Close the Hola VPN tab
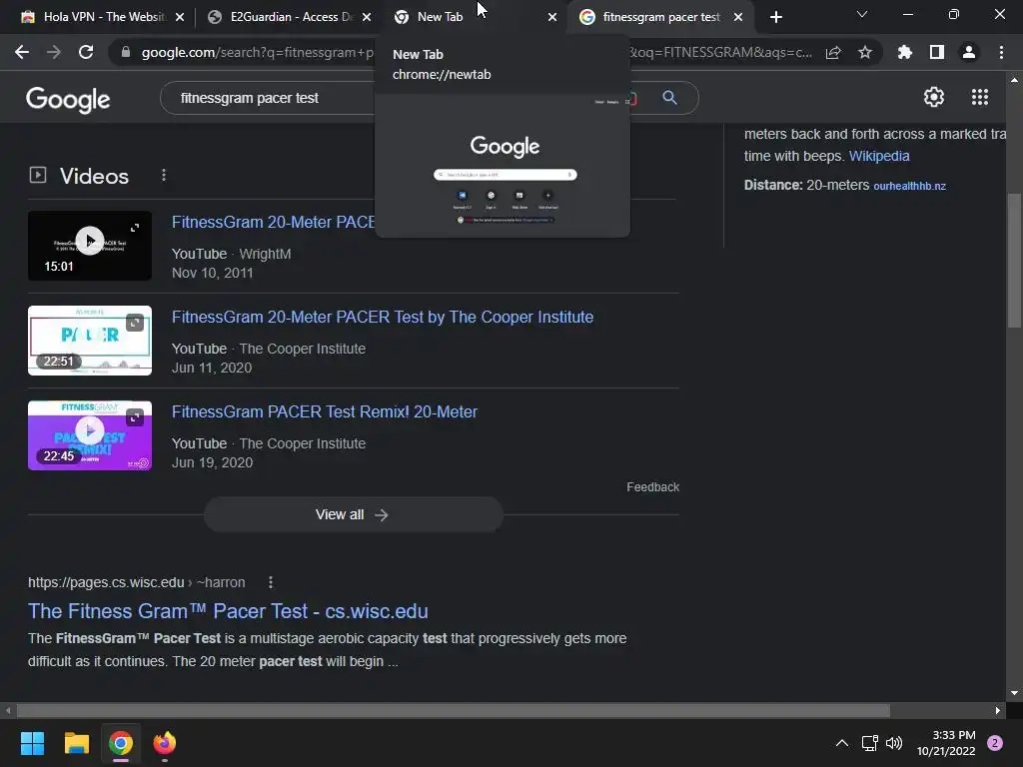The image size is (1023, 767). [180, 17]
